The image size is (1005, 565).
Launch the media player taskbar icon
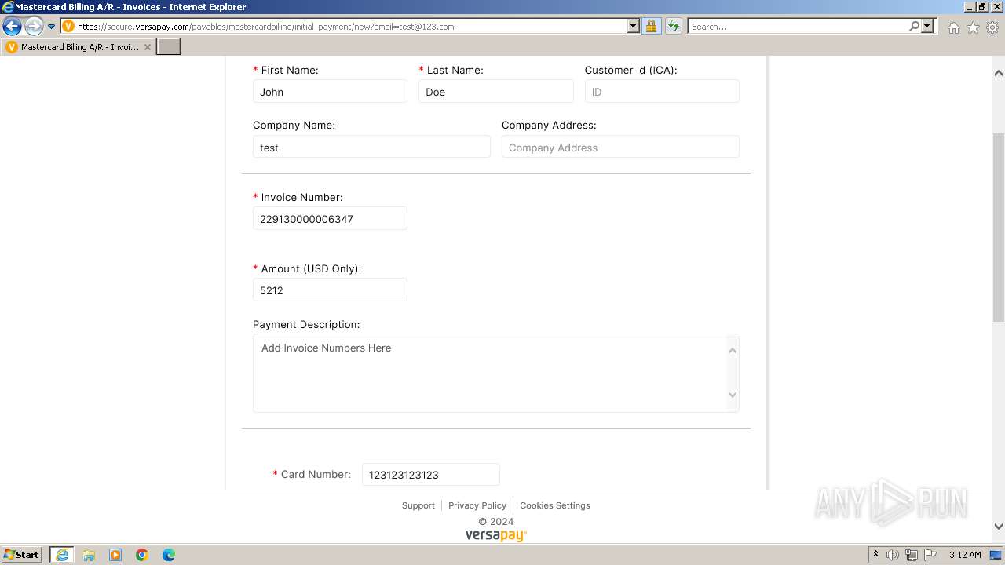pos(115,555)
